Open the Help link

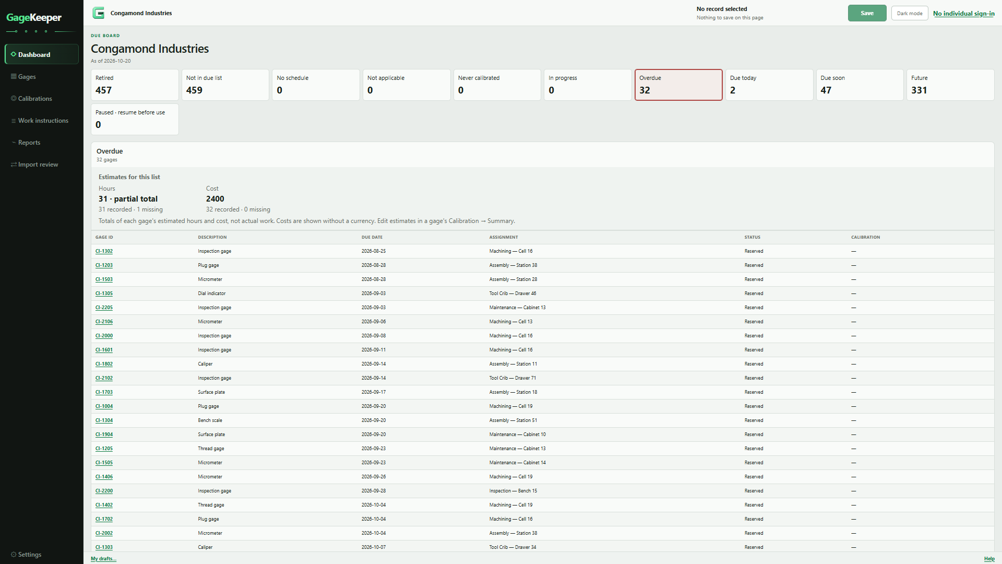989,559
